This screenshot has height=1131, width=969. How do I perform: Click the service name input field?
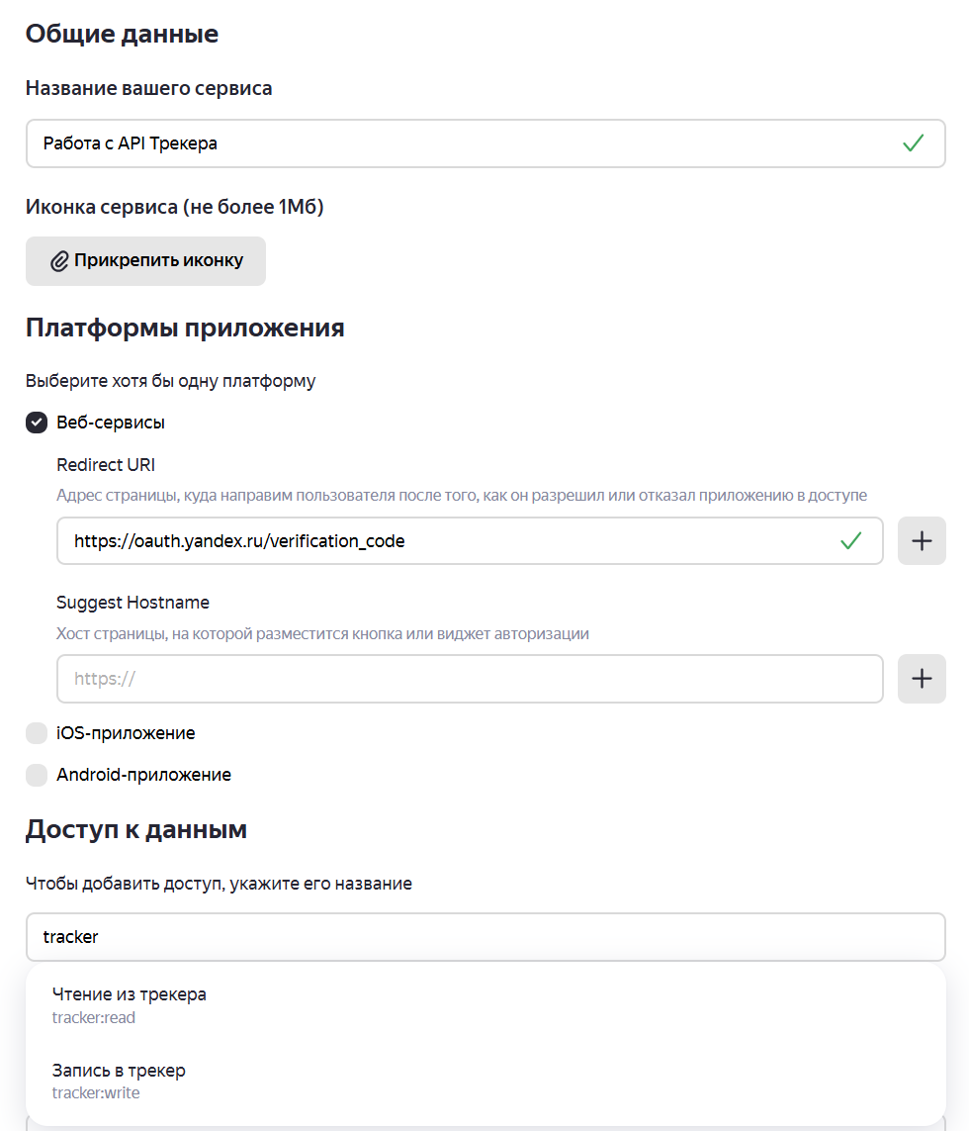(x=485, y=143)
